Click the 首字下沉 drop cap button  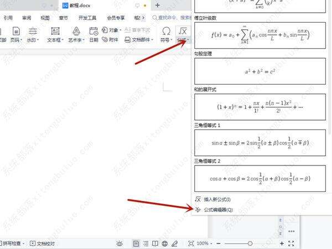pyautogui.click(x=137, y=30)
